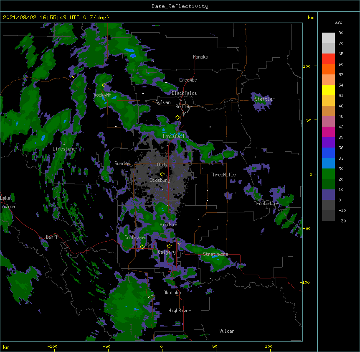Select the yellow diamond marker below Cochrane
Viewport: 360px width, 352px height.
[142, 247]
